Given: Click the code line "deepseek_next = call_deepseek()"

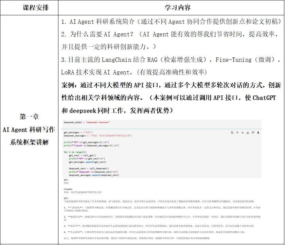Looking at the screenshot, I should (x=89, y=169).
